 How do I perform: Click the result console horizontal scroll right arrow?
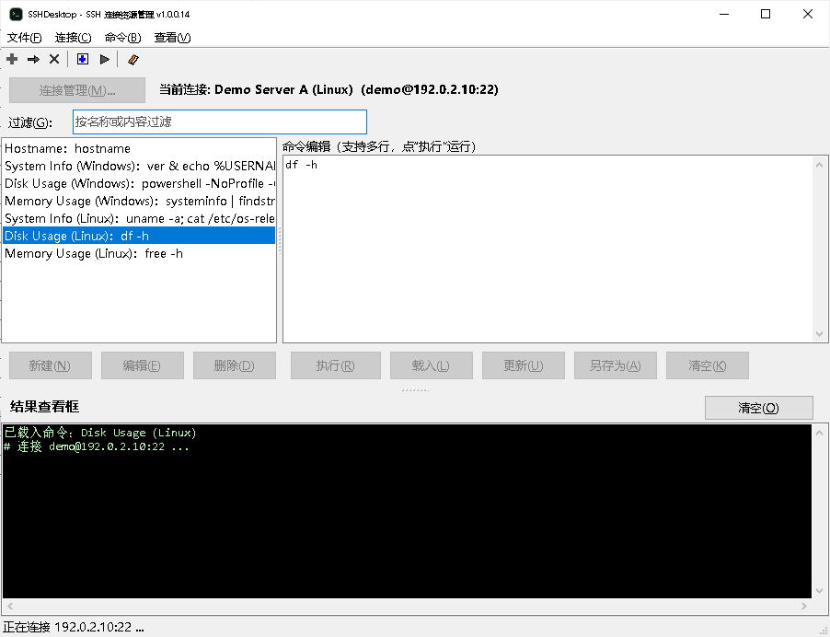[804, 607]
